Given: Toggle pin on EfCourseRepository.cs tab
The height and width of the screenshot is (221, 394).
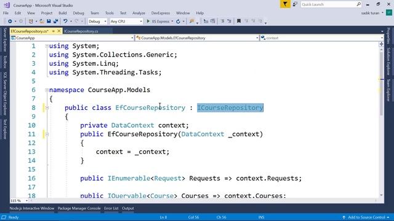Looking at the screenshot, I should point(54,31).
